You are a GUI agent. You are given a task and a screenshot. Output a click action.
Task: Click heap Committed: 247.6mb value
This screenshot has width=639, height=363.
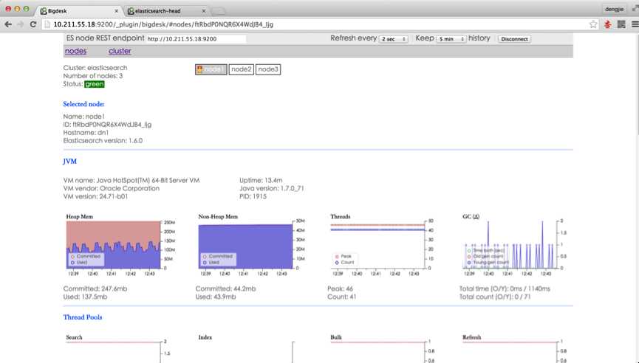[x=95, y=288]
